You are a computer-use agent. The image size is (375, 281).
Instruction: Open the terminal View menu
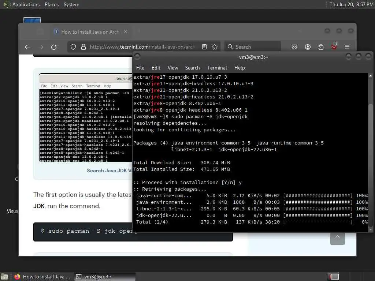pyautogui.click(x=173, y=68)
